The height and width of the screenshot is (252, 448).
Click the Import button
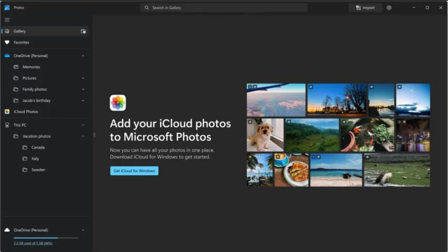click(x=365, y=8)
